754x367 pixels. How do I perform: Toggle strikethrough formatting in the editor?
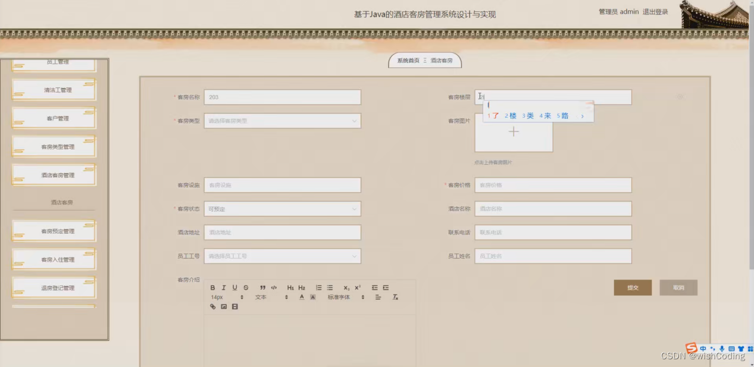point(246,288)
